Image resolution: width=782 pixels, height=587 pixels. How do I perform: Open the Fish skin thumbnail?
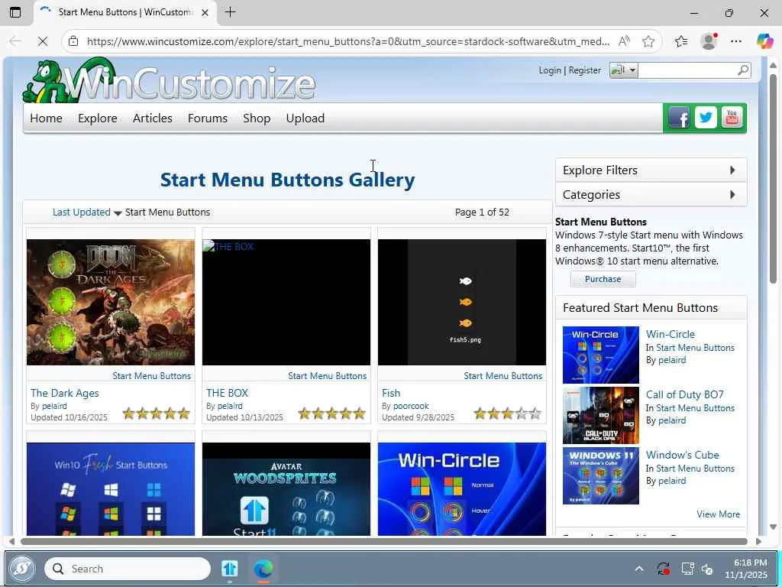(462, 302)
